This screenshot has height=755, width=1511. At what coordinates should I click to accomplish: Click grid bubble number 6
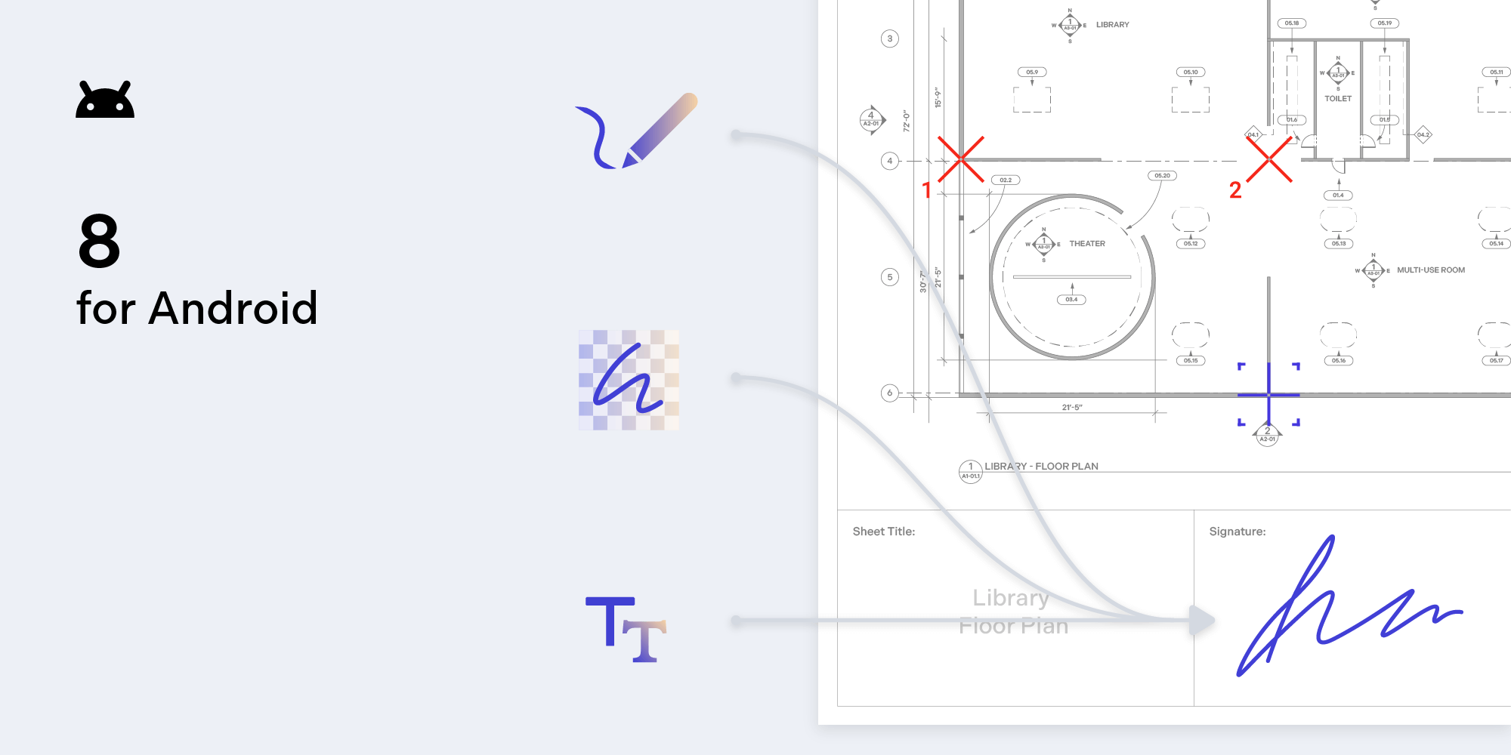tap(890, 393)
